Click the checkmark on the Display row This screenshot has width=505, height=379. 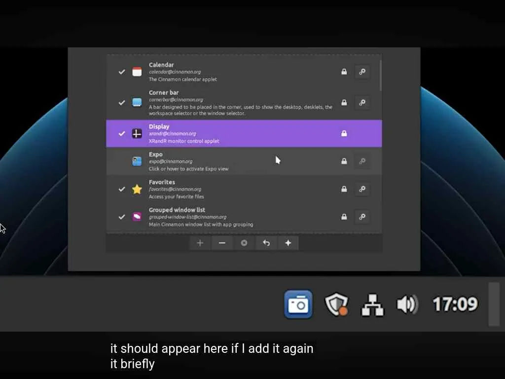(121, 133)
